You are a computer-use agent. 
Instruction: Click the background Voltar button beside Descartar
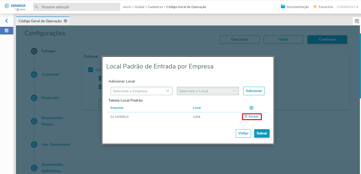pos(283,39)
